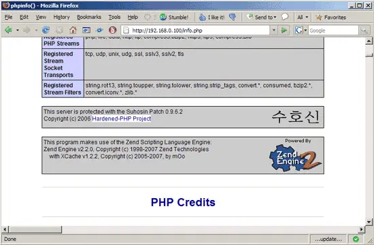Click the blue Reload icon
This screenshot has height=245, width=374.
pyautogui.click(x=46, y=30)
